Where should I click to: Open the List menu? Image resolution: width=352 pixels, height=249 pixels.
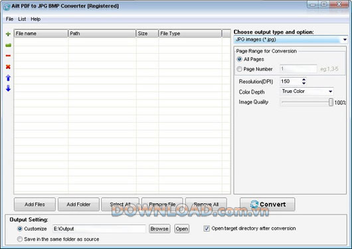22,19
